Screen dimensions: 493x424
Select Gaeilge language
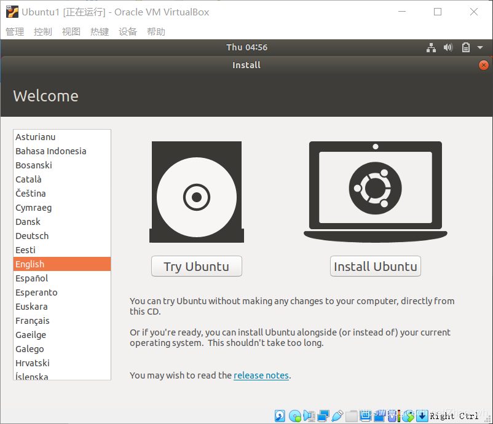click(x=62, y=335)
